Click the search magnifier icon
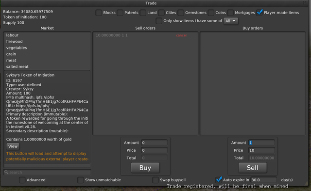Viewport: 311px width, 191px height. pyautogui.click(x=6, y=173)
